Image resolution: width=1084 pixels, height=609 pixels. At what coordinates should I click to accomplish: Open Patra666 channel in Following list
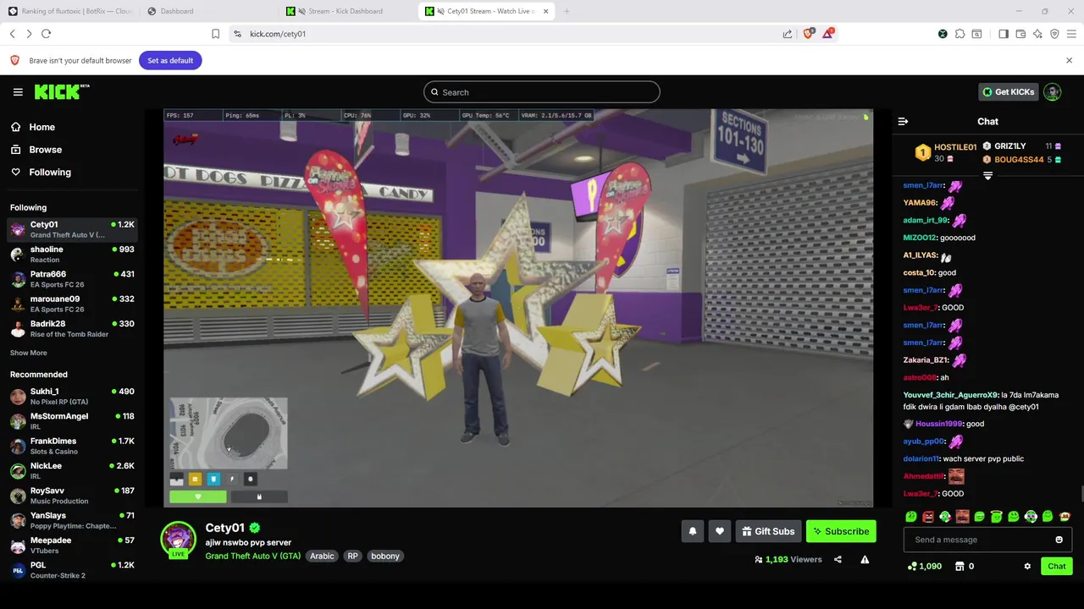(x=72, y=279)
